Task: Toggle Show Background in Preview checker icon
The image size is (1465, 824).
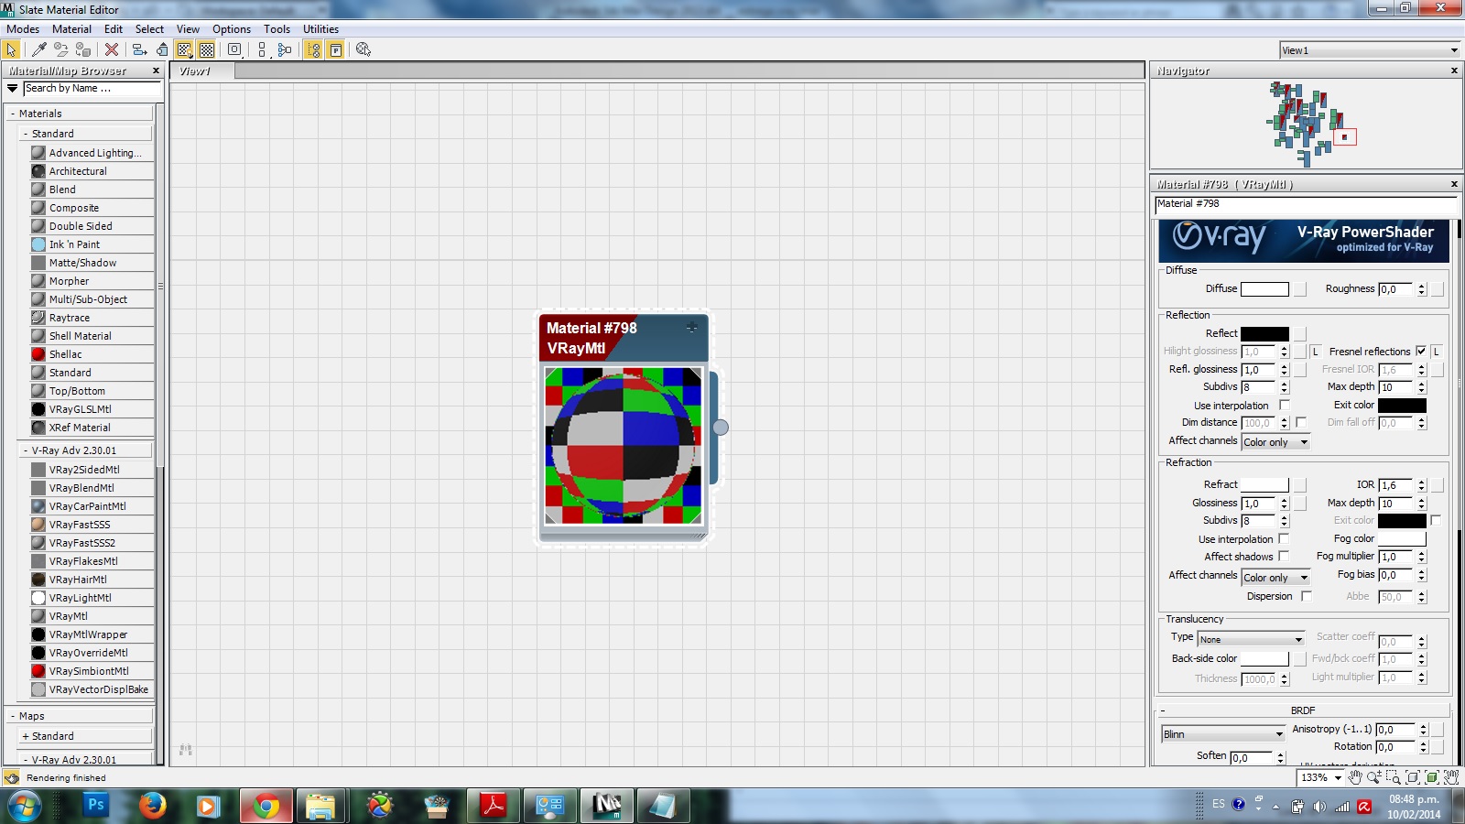Action: click(x=207, y=49)
